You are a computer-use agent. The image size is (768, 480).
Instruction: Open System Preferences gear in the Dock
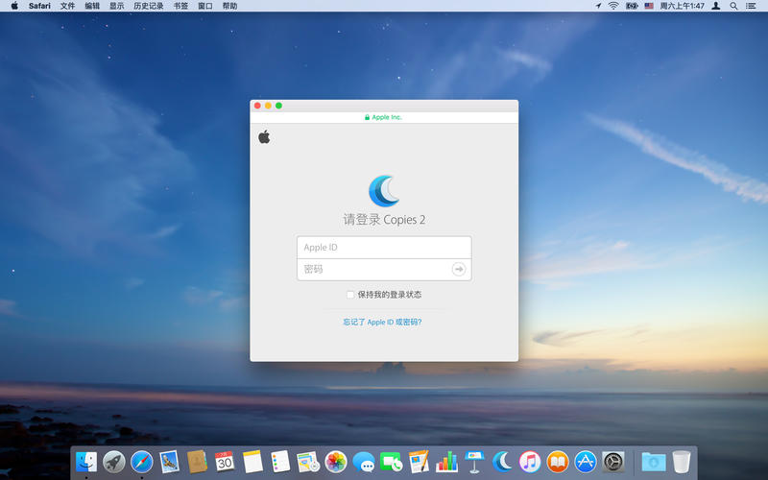tap(613, 462)
